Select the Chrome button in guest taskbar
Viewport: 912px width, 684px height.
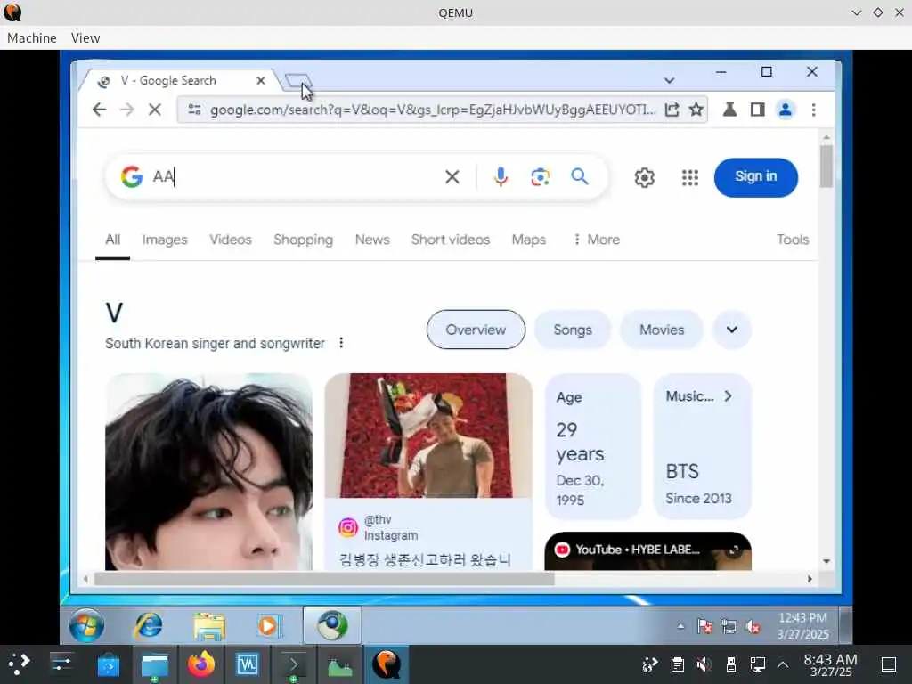pyautogui.click(x=332, y=625)
